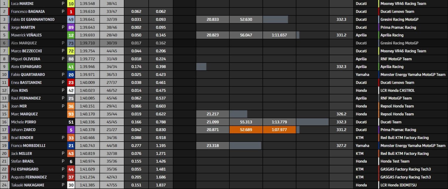Screen dimensions: 448x189
Task: Select Jorge MARTIN's purple number 89 badge
Action: point(71,27)
